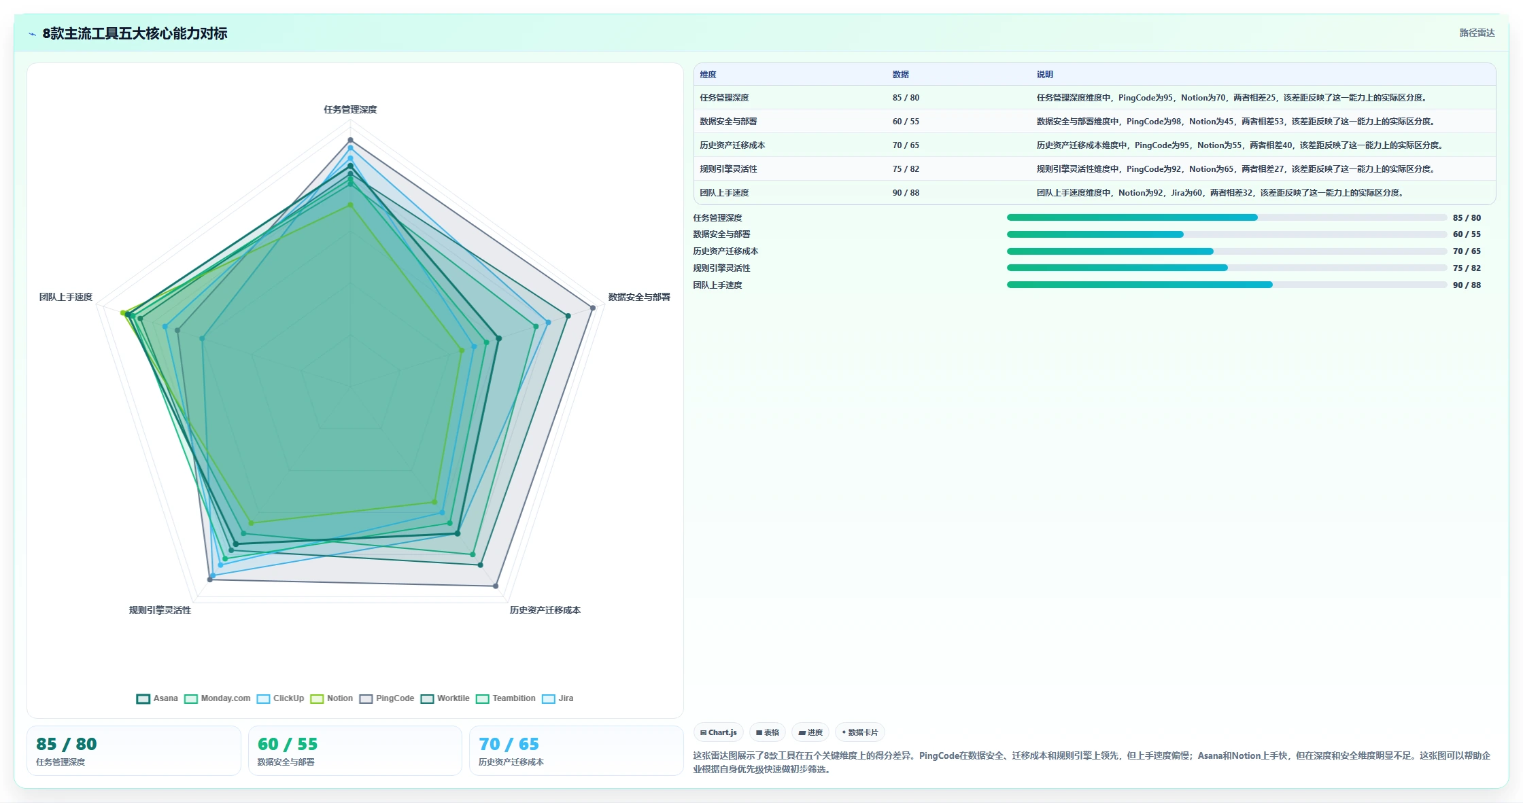This screenshot has width=1523, height=803.
Task: Select the 表格 chip
Action: pyautogui.click(x=768, y=732)
